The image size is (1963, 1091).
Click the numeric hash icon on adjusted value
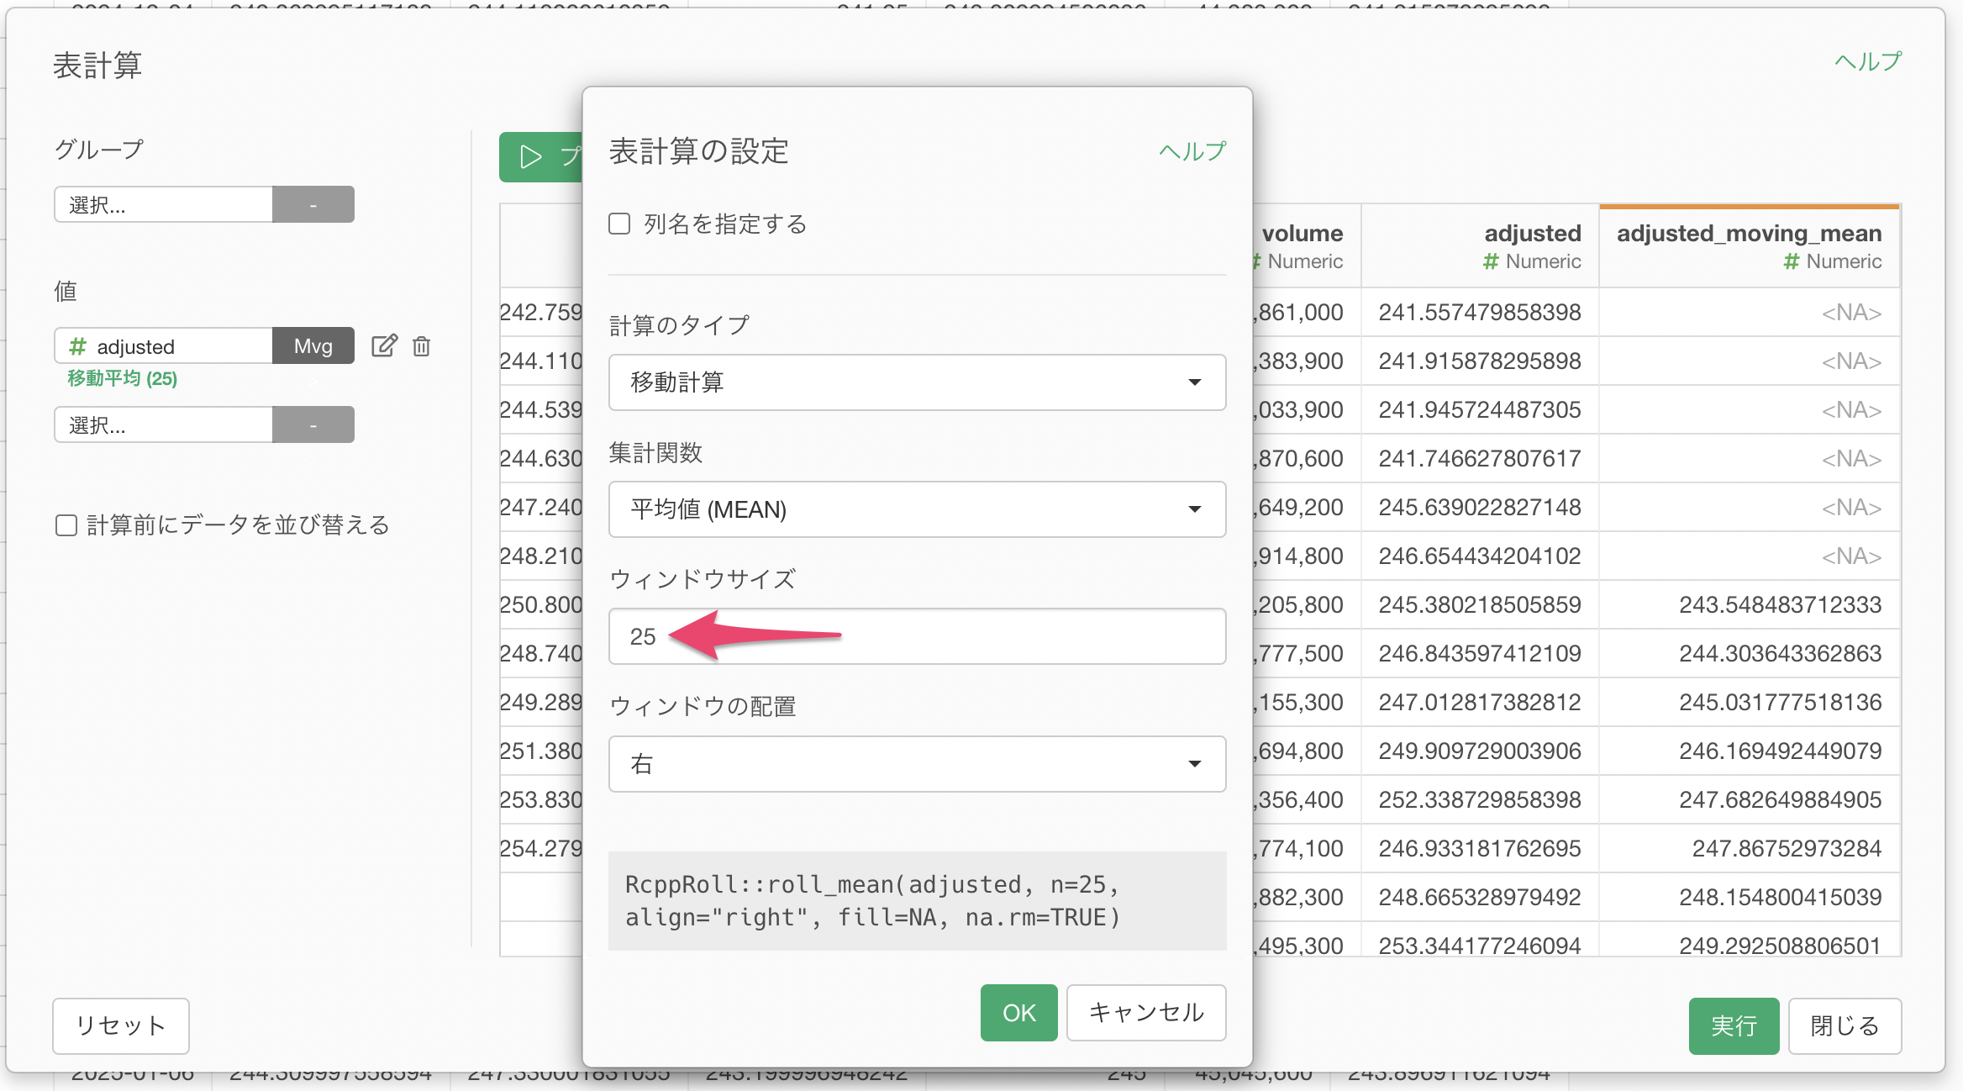(x=77, y=346)
